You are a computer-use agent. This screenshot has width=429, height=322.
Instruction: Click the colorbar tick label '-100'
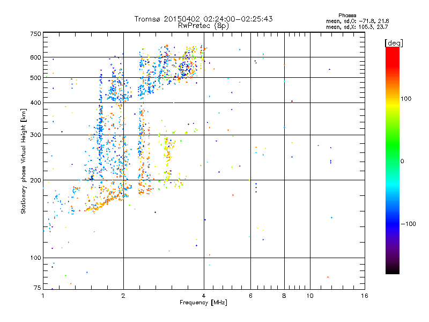[x=408, y=224]
